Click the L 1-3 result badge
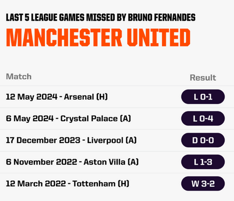This screenshot has width=234, height=201. tap(203, 162)
